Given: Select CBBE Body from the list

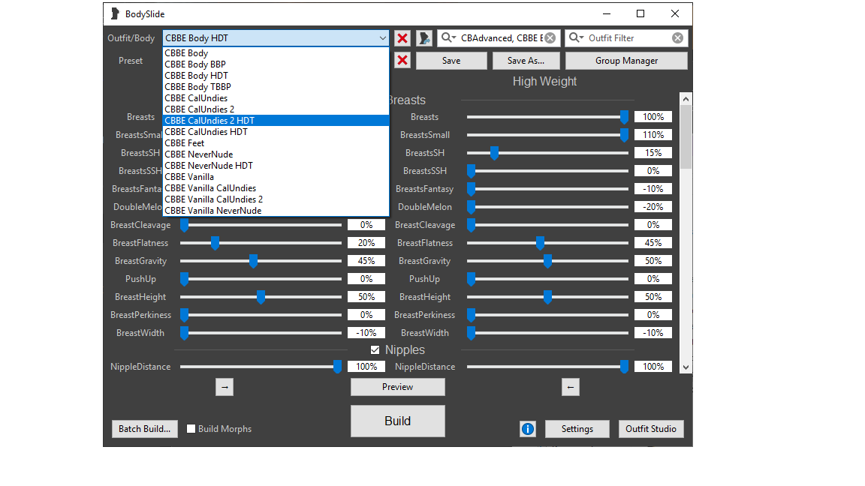Looking at the screenshot, I should coord(276,53).
